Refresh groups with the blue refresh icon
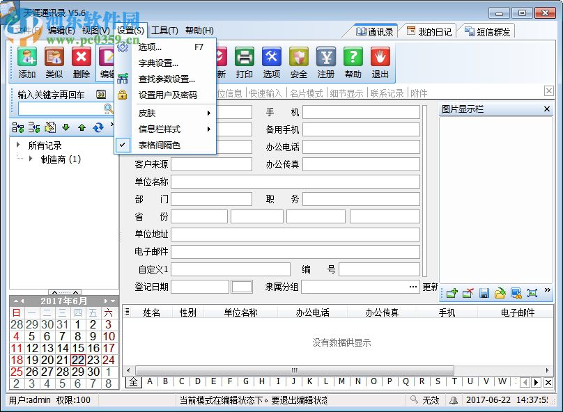Viewport: 563px width, 412px height. (98, 127)
